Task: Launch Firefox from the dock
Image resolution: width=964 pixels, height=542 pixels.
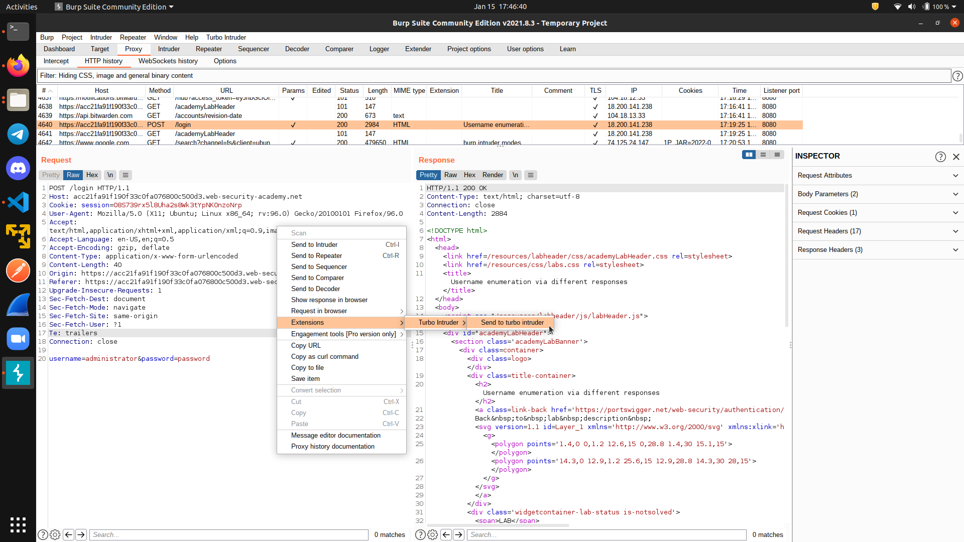Action: [18, 65]
